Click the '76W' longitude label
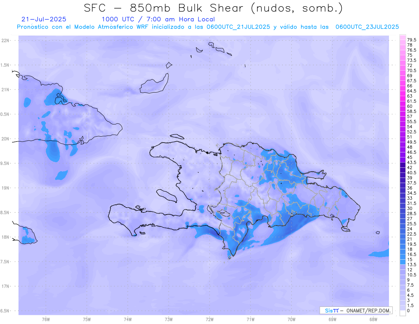The width and height of the screenshot is (419, 324). 46,320
